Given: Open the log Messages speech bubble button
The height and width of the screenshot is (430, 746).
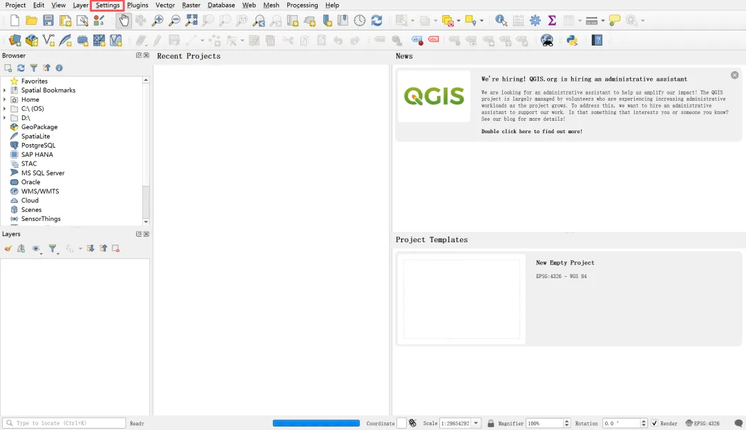Looking at the screenshot, I should tap(738, 423).
